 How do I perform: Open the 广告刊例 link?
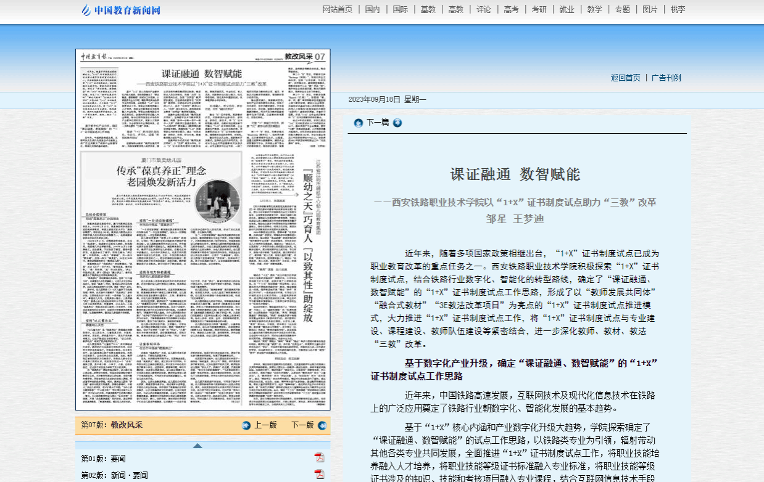pos(666,78)
